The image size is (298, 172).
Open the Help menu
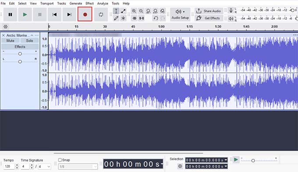coord(126,4)
